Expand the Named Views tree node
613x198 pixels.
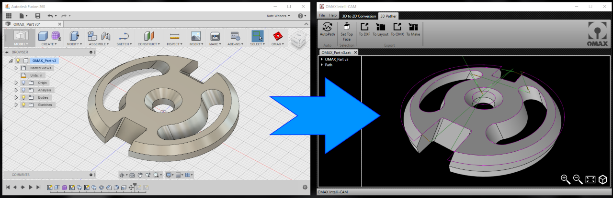click(16, 68)
